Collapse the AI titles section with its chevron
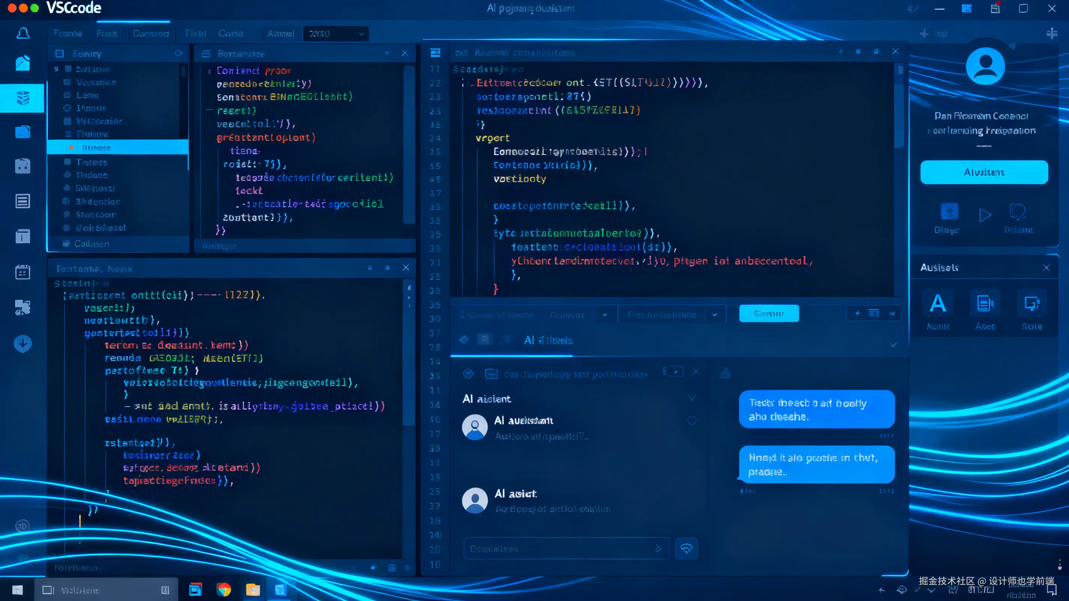The width and height of the screenshot is (1069, 601). pyautogui.click(x=893, y=344)
